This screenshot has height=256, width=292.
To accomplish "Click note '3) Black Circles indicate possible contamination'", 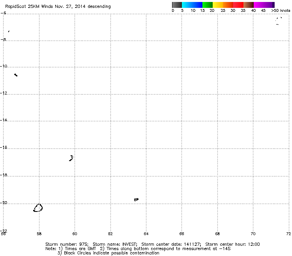I will 109,253.
